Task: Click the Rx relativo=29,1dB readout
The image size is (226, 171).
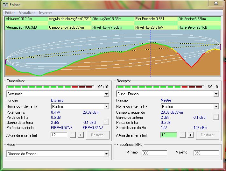Action: 193,27
